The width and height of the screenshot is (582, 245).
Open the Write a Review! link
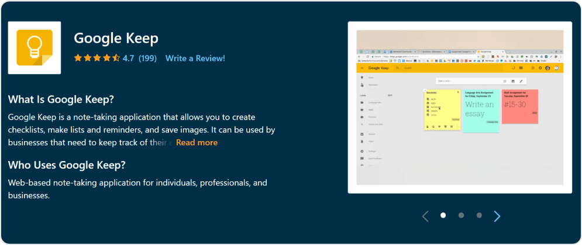[195, 58]
